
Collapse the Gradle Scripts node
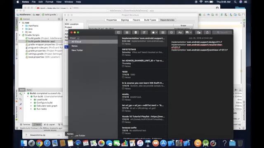[20, 35]
